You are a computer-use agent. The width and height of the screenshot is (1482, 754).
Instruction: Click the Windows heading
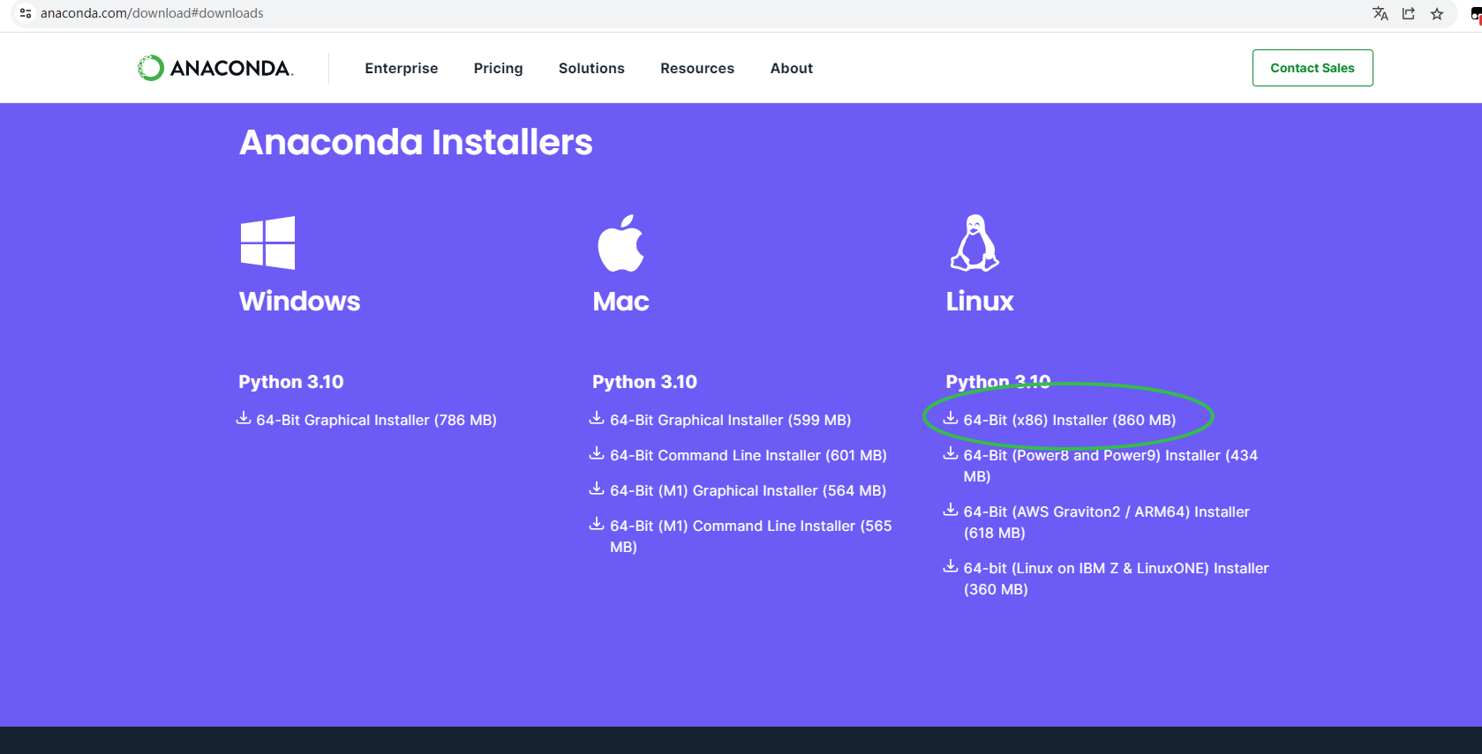point(299,301)
